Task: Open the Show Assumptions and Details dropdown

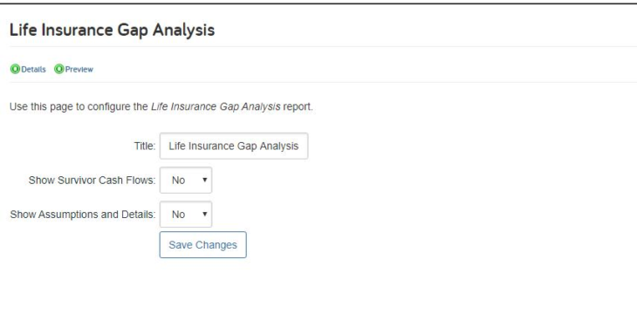Action: pyautogui.click(x=186, y=214)
